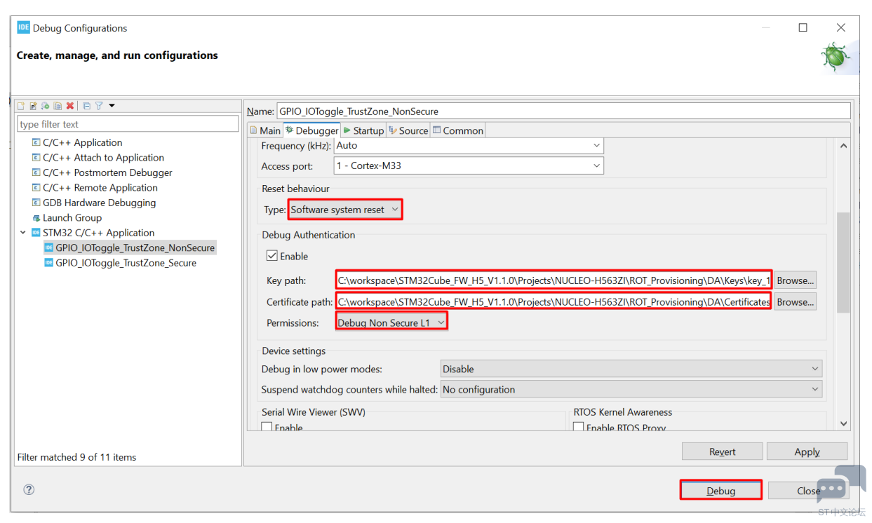Select GDB Hardware Debugging

coord(94,203)
